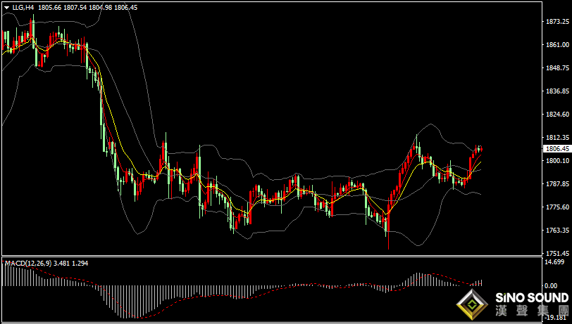The height and width of the screenshot is (324, 572).
Task: Click the current price tag 1806.45
Action: [x=557, y=149]
